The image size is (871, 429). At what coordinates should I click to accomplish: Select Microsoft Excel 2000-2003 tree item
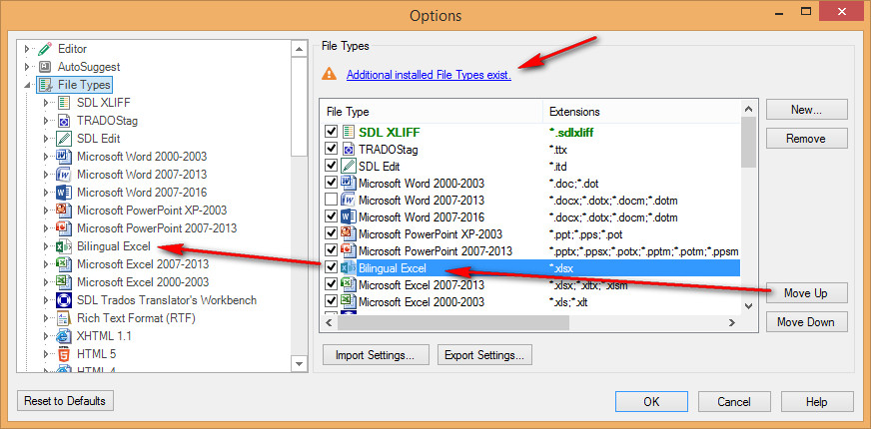143,282
